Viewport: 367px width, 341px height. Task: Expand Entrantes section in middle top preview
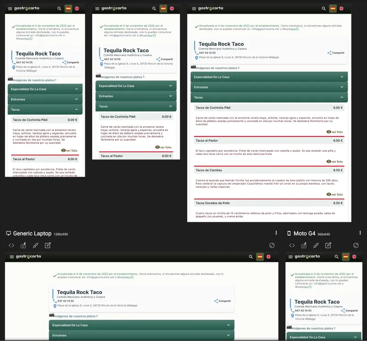point(136,96)
